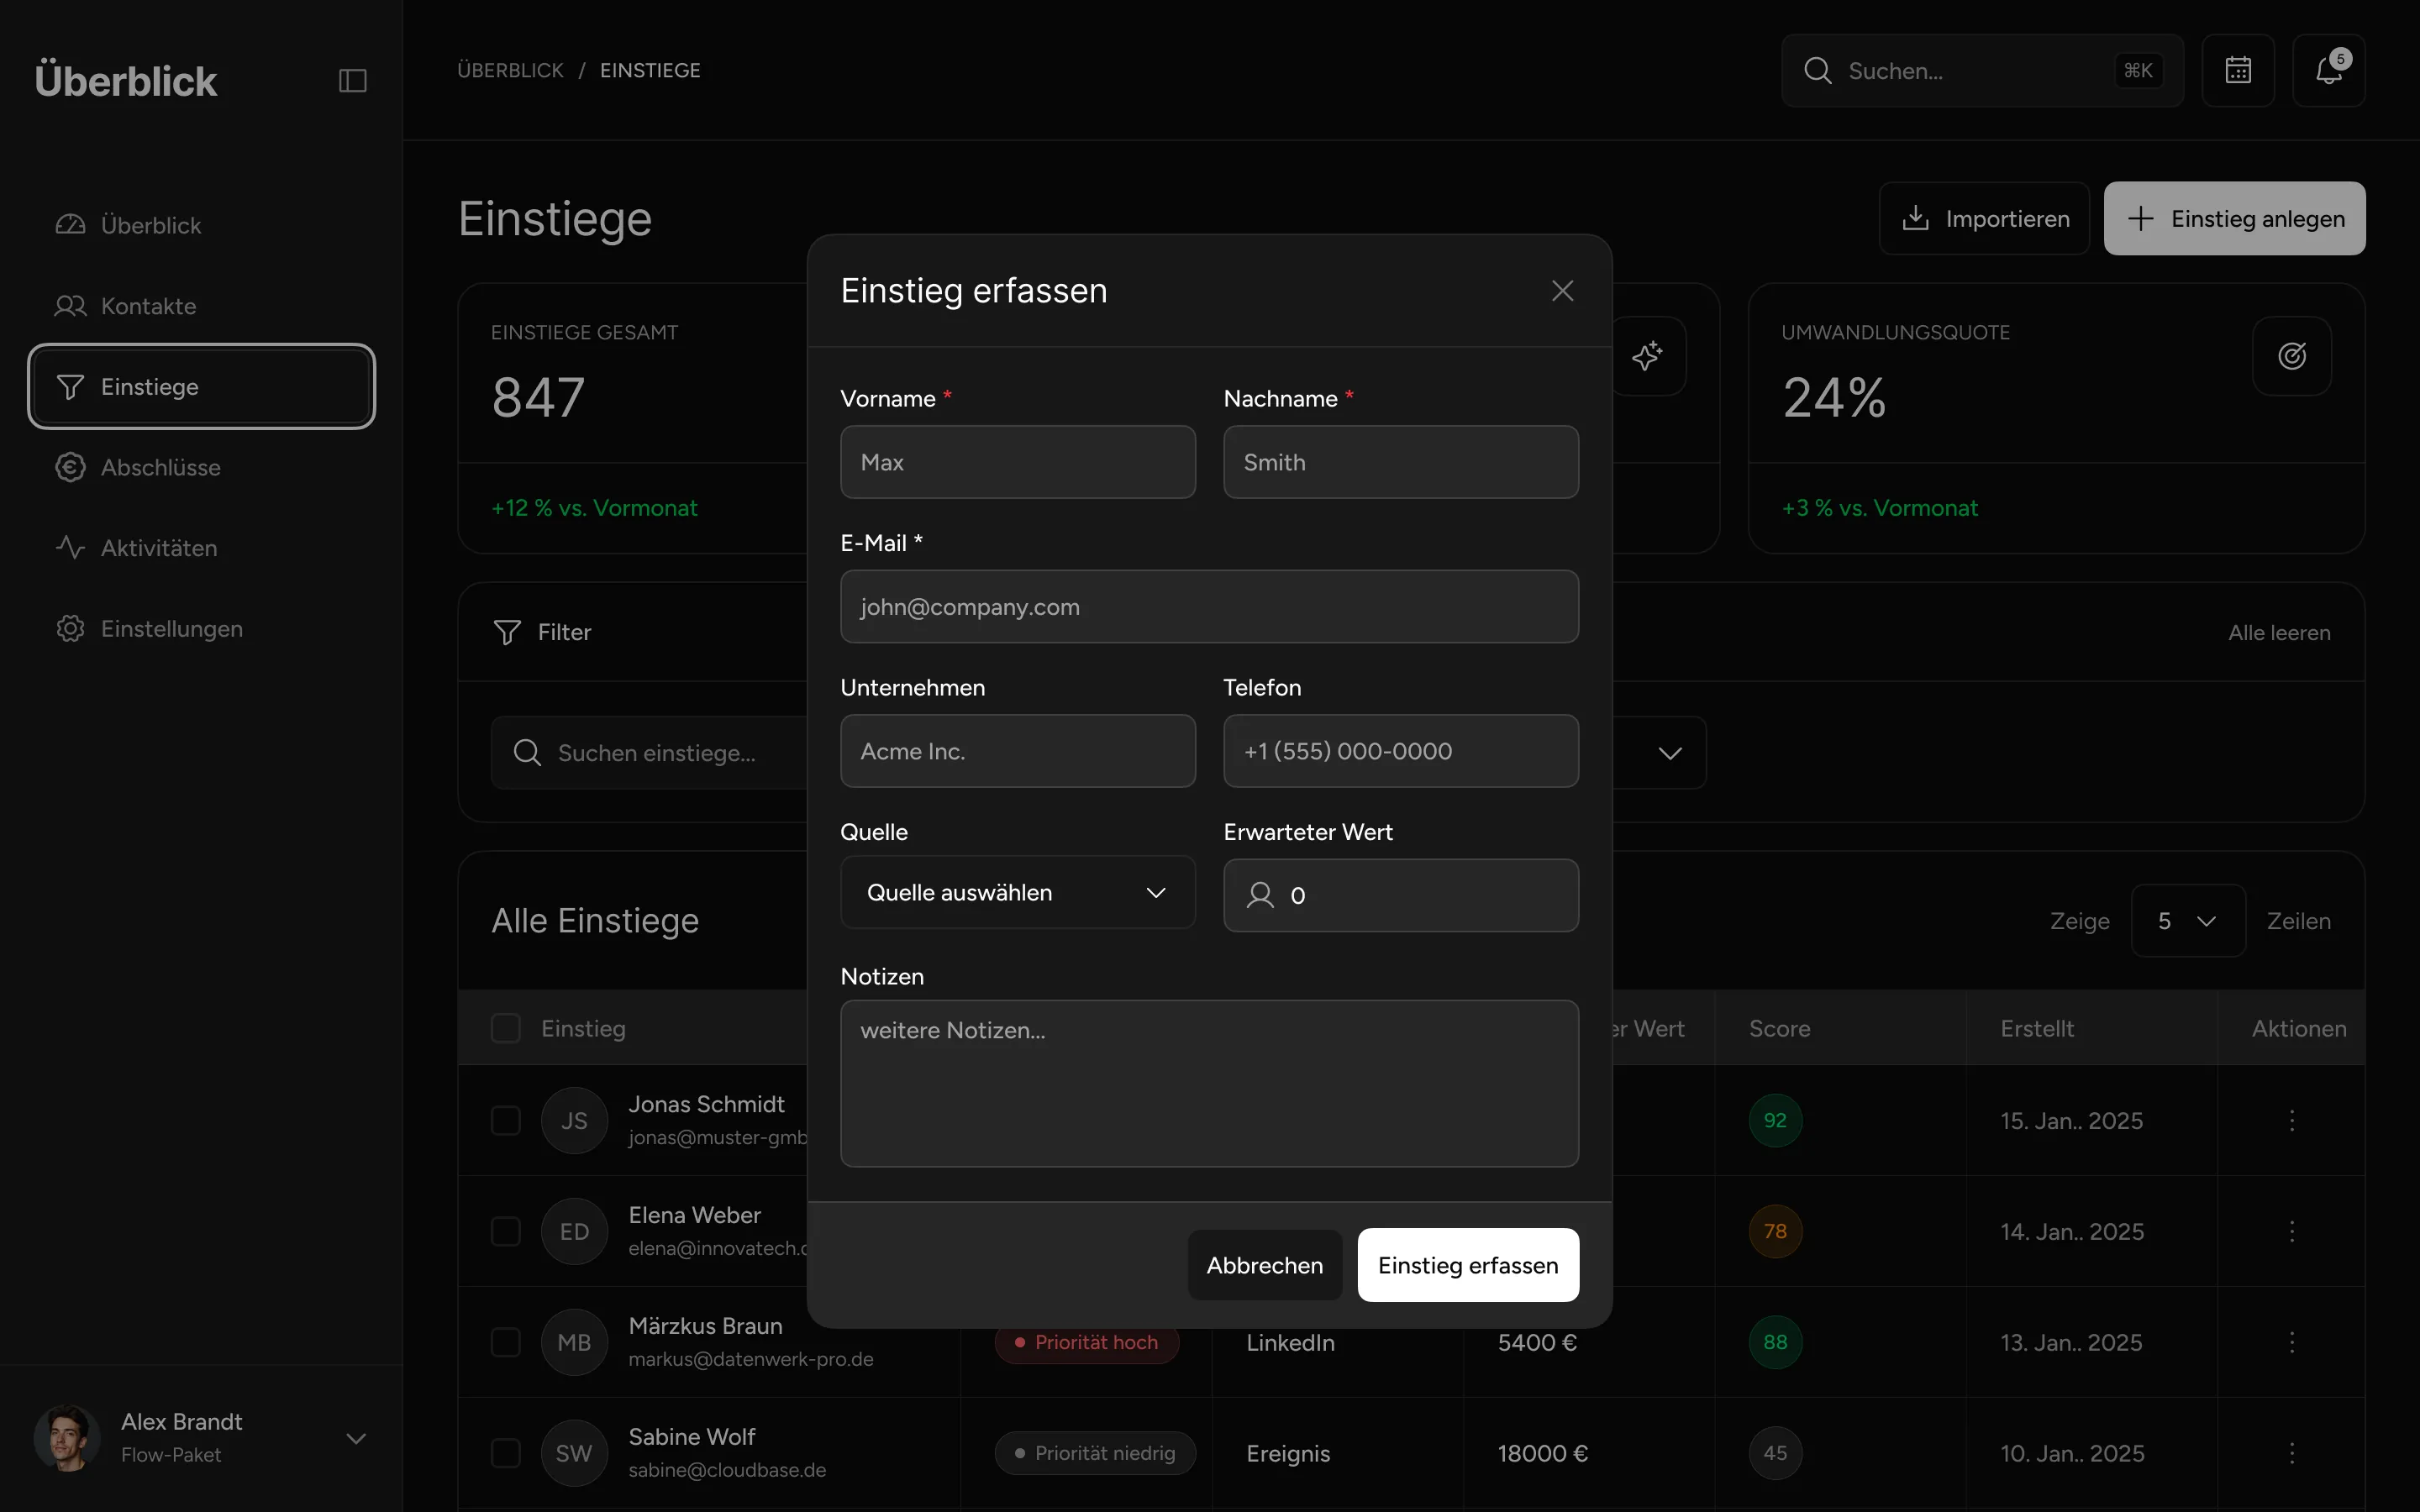The height and width of the screenshot is (1512, 2420).
Task: Select the Elena Weber row checkbox
Action: click(506, 1231)
